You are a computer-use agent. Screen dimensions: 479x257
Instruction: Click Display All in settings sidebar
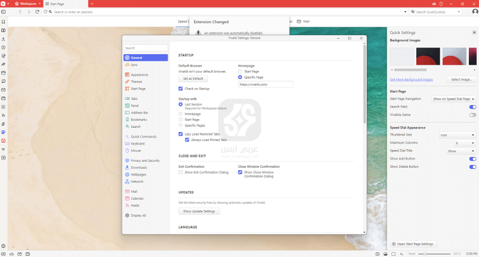(138, 215)
